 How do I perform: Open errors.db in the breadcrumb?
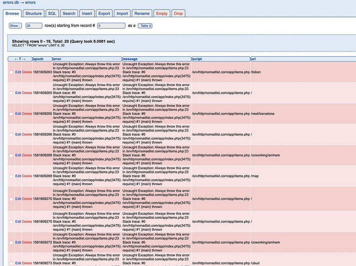[x=11, y=2]
